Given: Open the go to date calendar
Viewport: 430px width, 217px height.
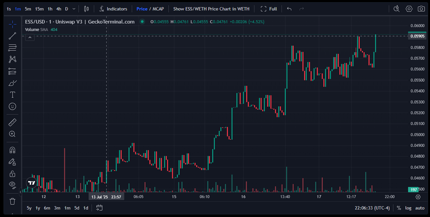Looking at the screenshot, I should pos(99,208).
